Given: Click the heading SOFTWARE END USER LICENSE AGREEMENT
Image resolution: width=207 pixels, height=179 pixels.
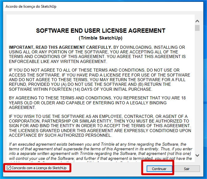Looking at the screenshot, I should (x=101, y=31).
